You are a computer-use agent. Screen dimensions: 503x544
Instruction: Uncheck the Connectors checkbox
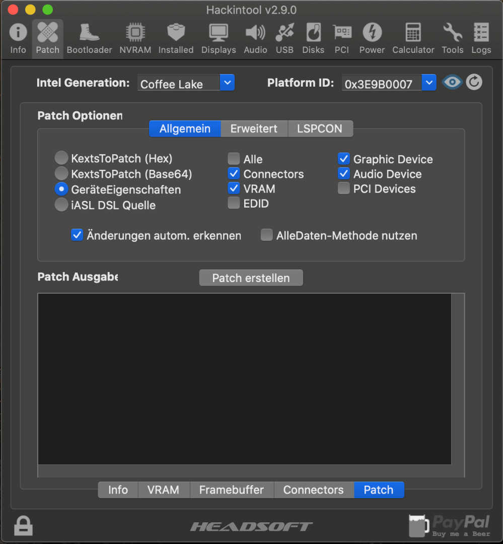coord(234,173)
